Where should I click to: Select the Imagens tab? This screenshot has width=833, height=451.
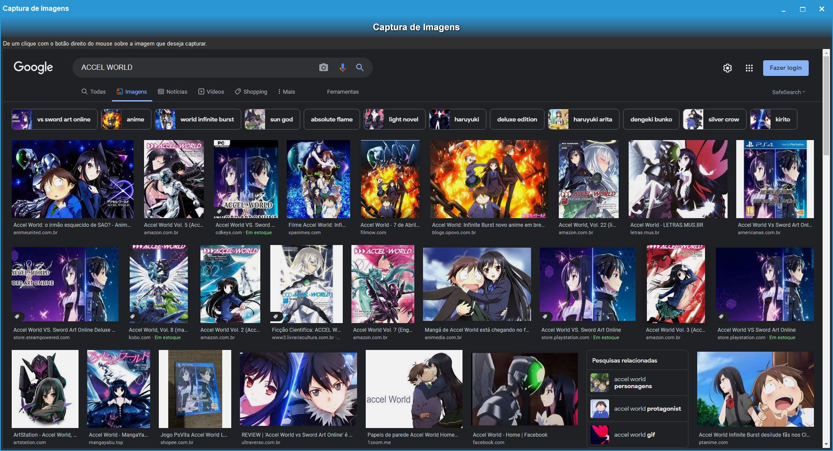click(132, 92)
